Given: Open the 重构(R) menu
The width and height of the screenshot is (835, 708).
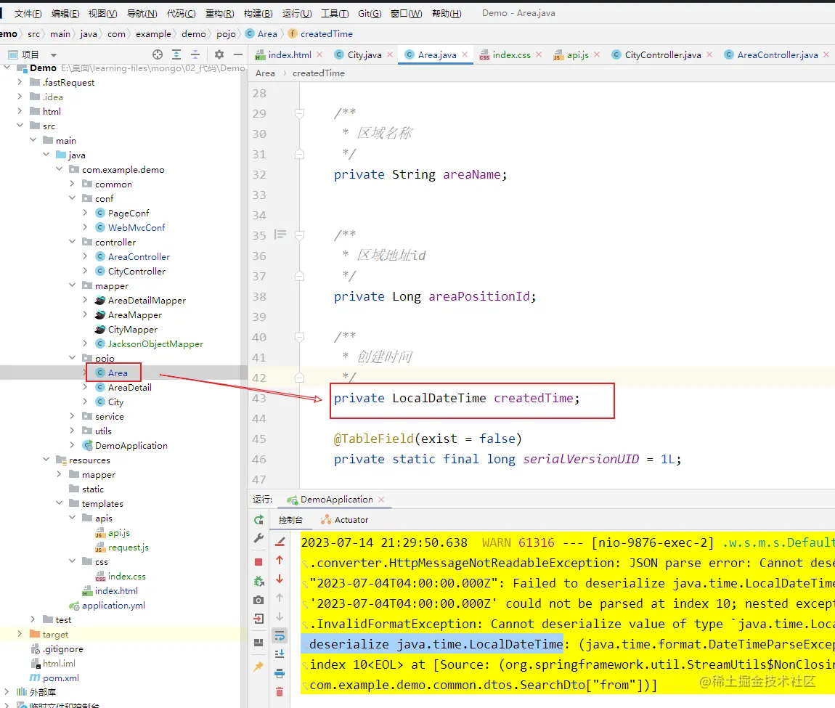Looking at the screenshot, I should [x=220, y=13].
